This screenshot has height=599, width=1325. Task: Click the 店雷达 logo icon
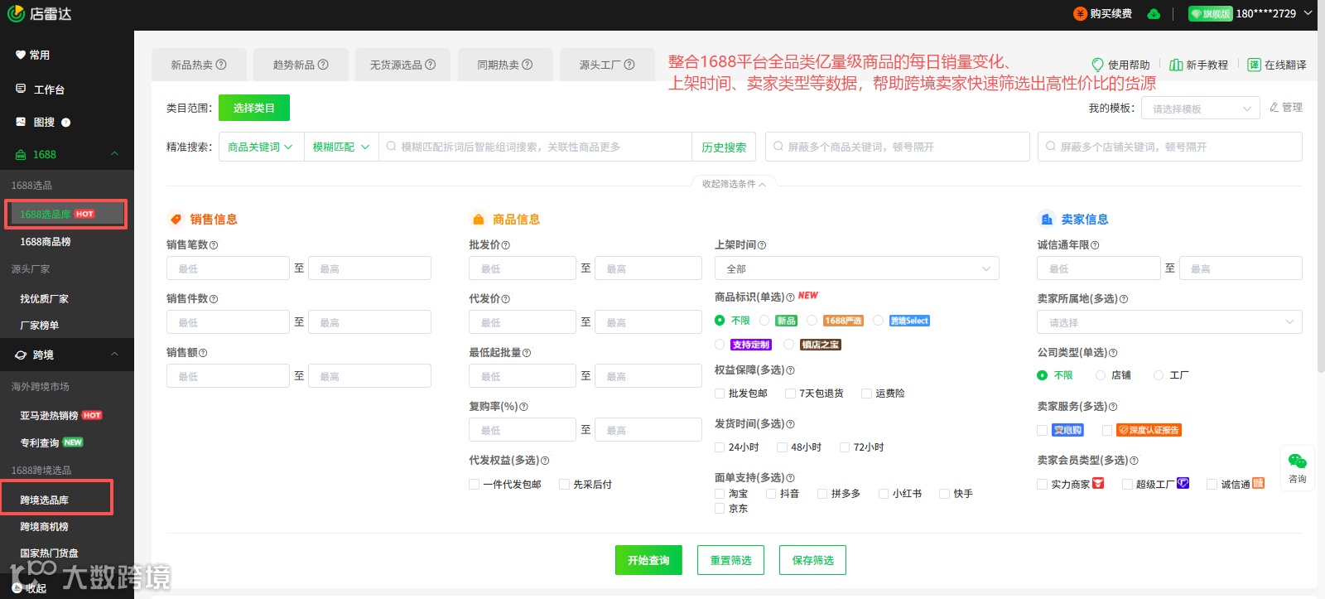pyautogui.click(x=16, y=13)
